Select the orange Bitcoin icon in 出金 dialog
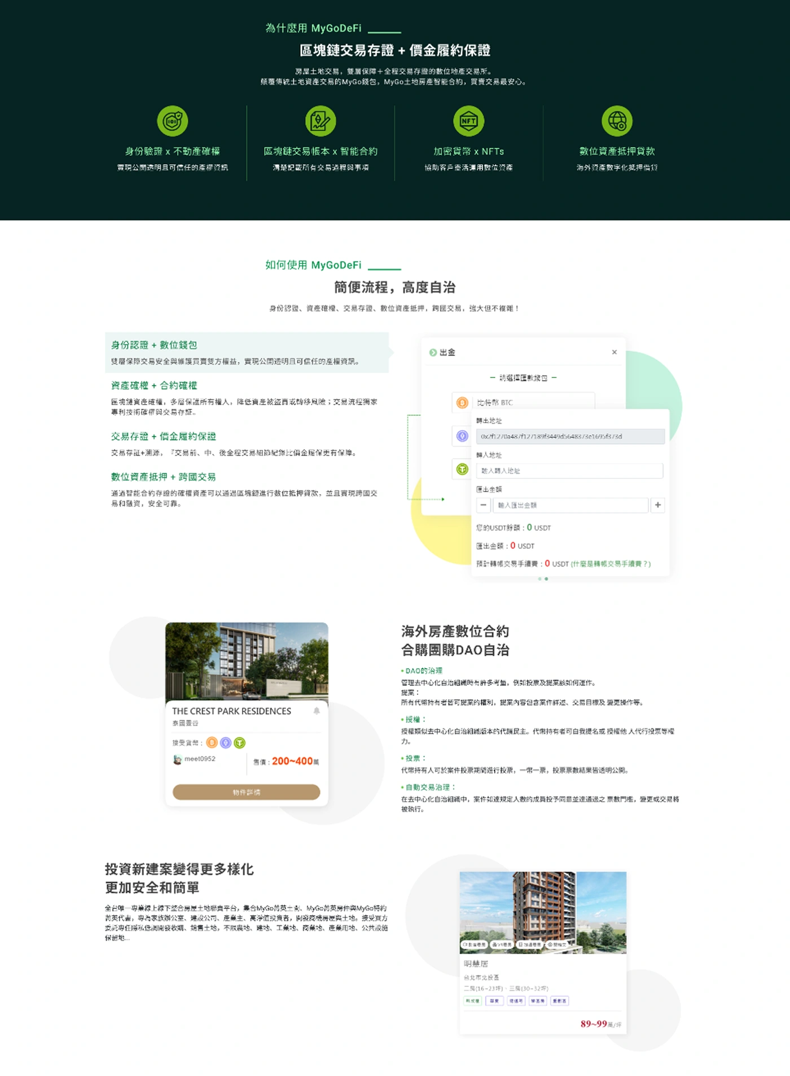This screenshot has width=790, height=1076. (462, 402)
